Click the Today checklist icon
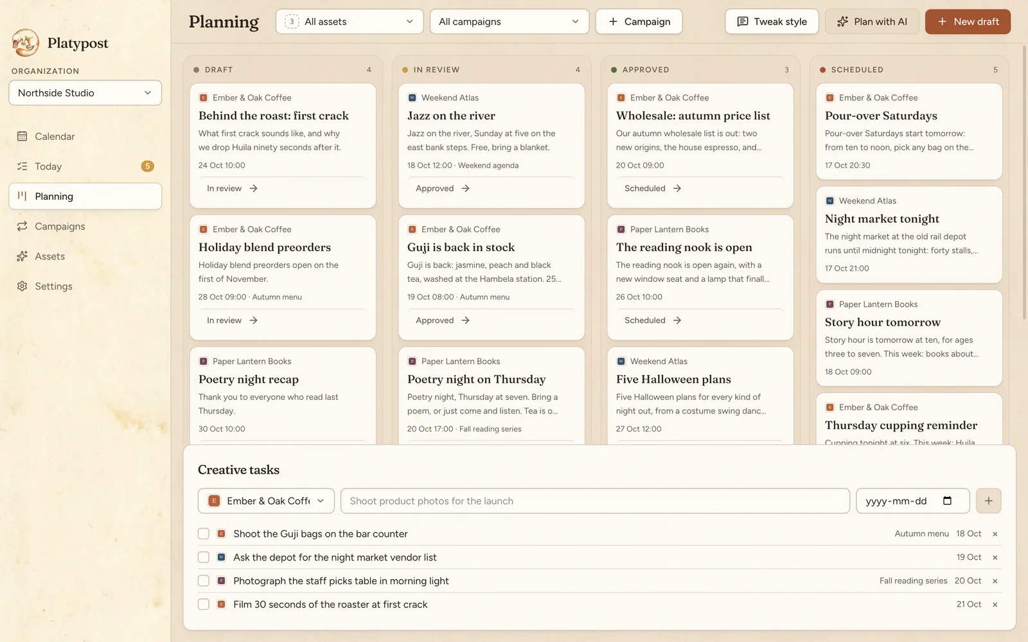1028x642 pixels. 22,166
